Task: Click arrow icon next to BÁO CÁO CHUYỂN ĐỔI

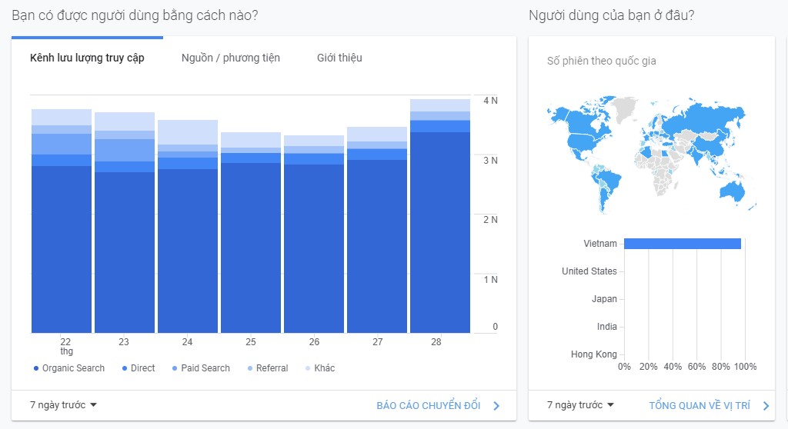Action: (x=496, y=406)
